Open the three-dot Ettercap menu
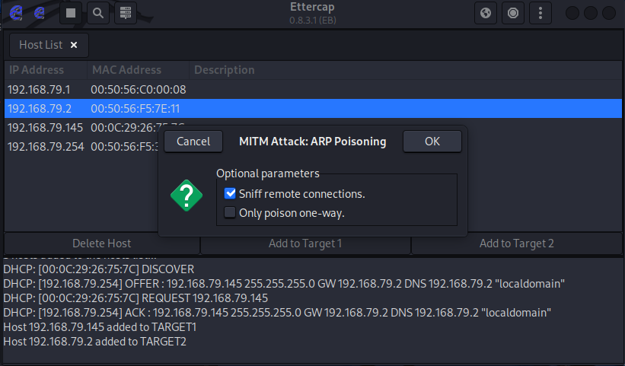 [x=540, y=13]
